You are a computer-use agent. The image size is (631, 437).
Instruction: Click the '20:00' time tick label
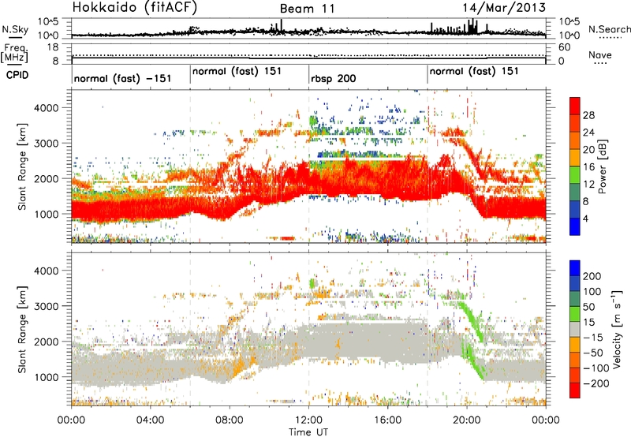click(467, 420)
